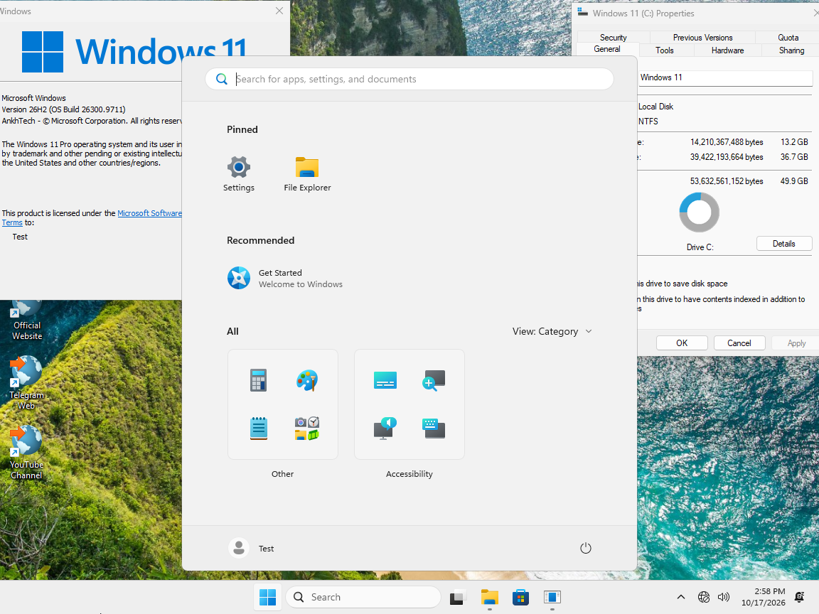The width and height of the screenshot is (819, 614).
Task: Switch to Quota tab in Properties
Action: (788, 38)
